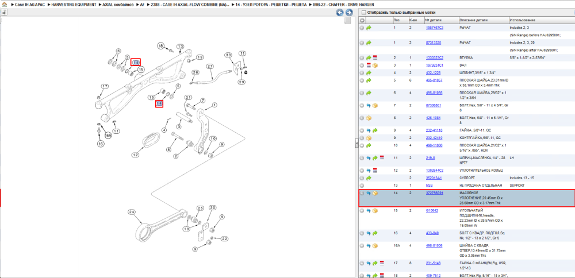Click 'Includes 13 - 15' usage text
575x278 pixels.
point(522,177)
